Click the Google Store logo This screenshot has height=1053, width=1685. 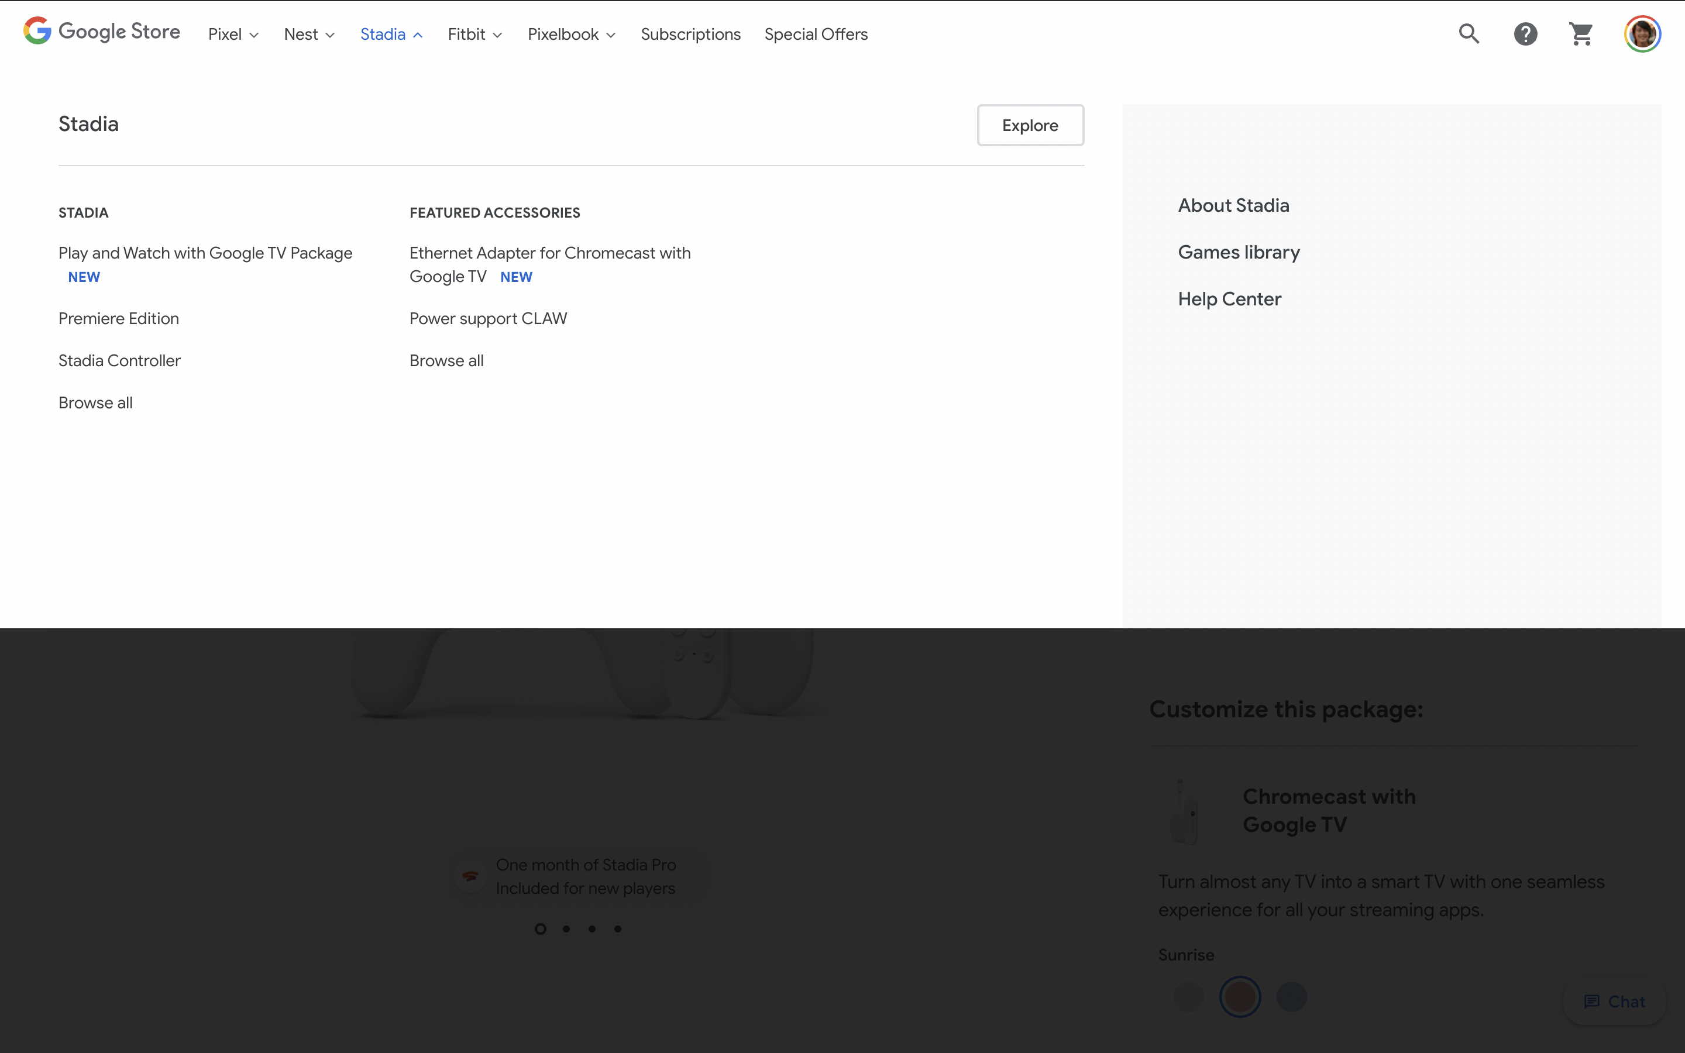(x=102, y=32)
